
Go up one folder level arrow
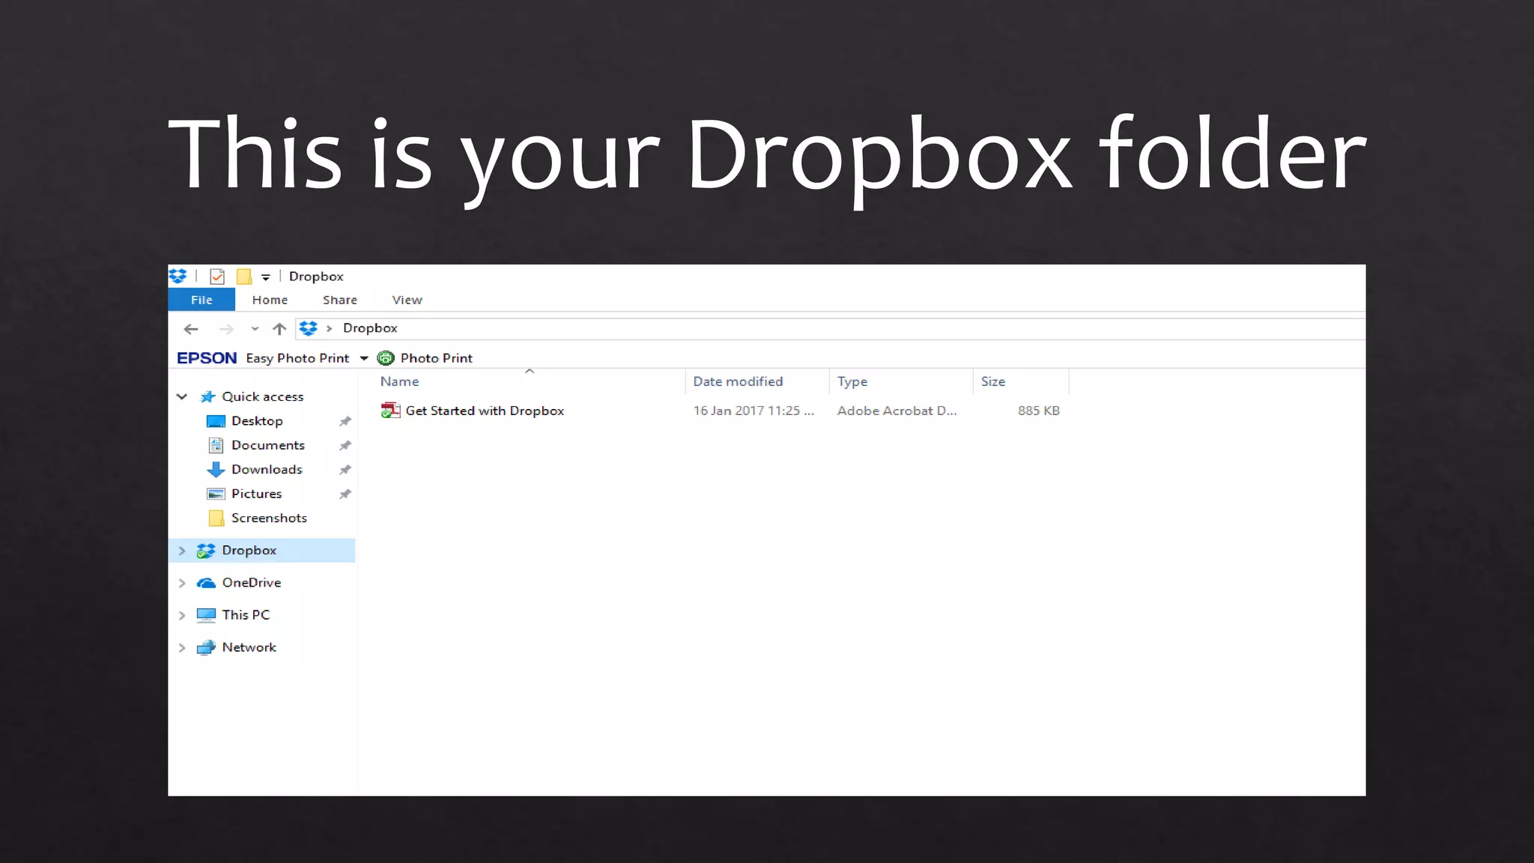279,329
